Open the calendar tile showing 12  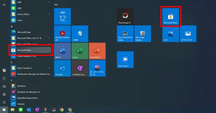62,17
